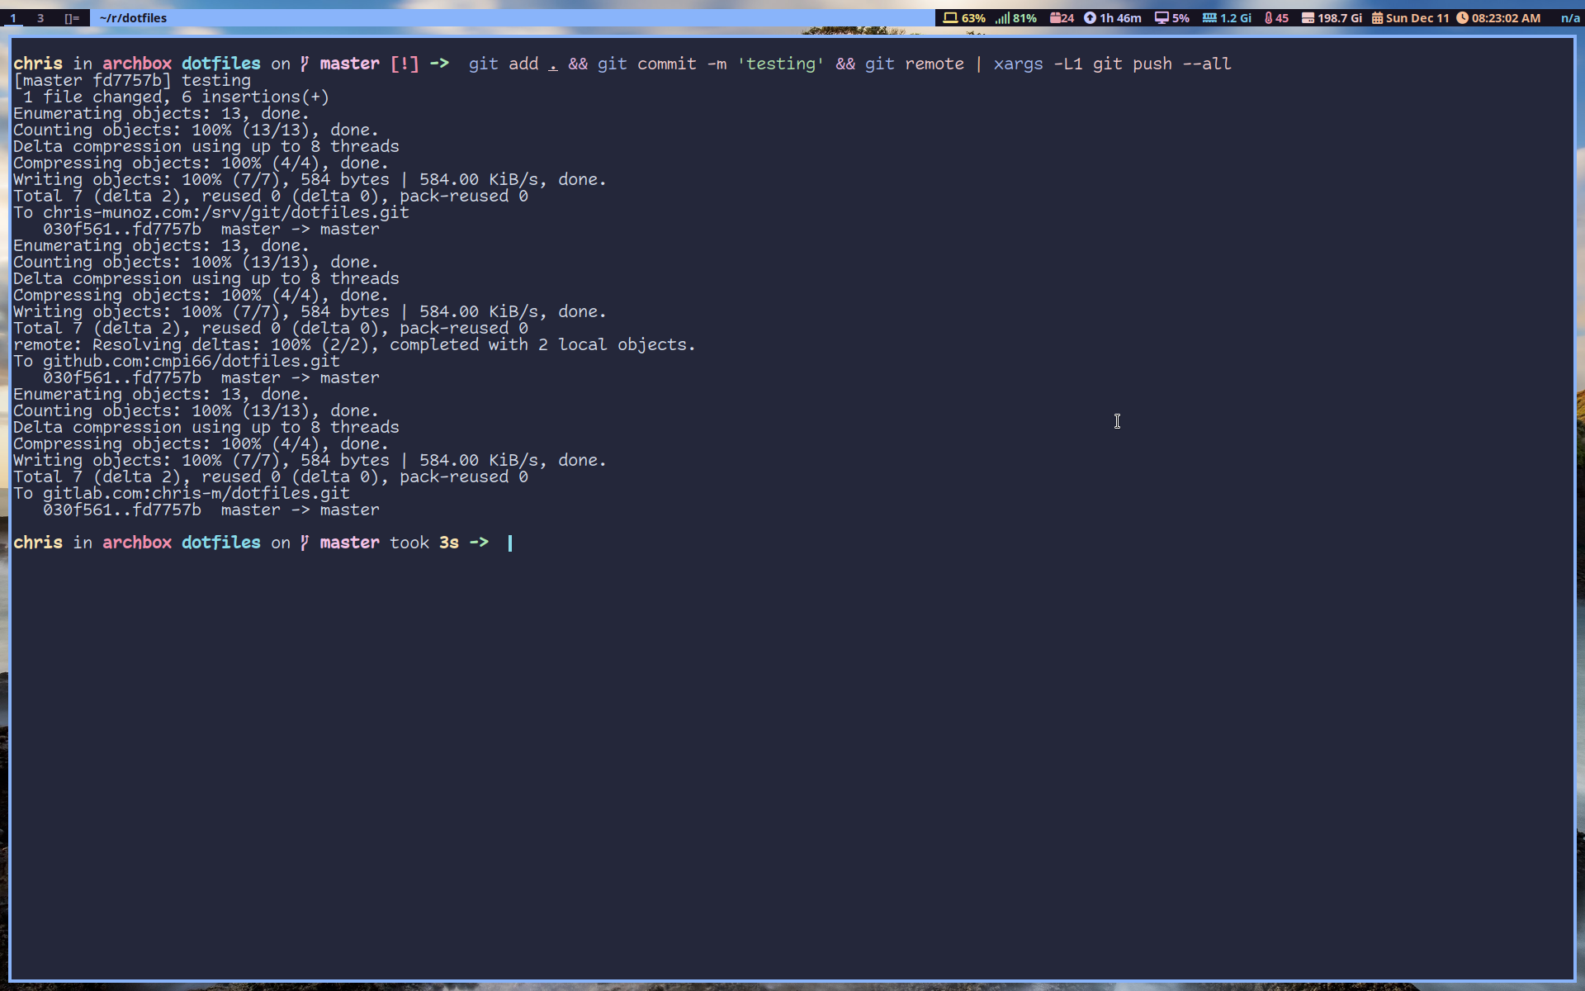This screenshot has height=991, width=1585.
Task: Click the RAM memory icon beside 1.2 Gi
Action: (x=1209, y=18)
